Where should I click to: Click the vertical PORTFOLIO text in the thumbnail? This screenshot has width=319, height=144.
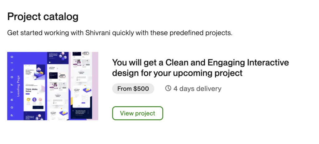tap(12, 86)
